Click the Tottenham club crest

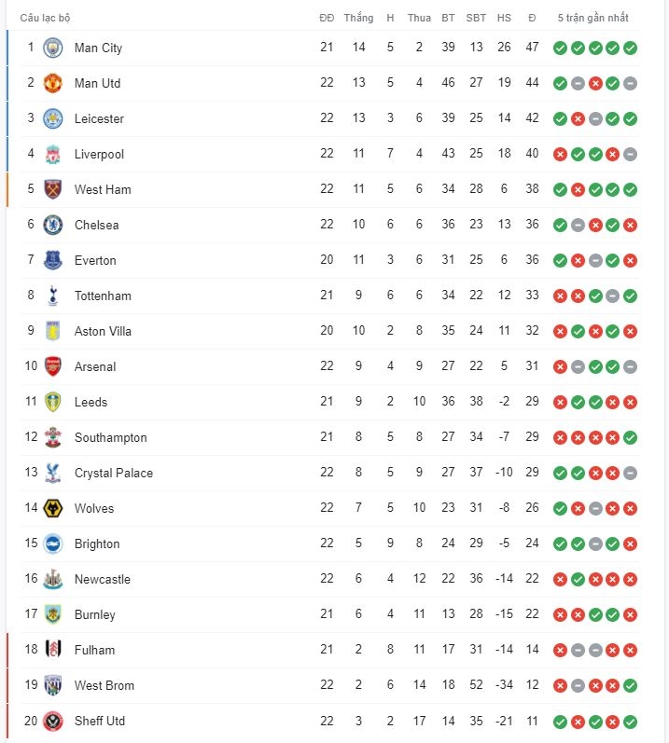pyautogui.click(x=52, y=296)
